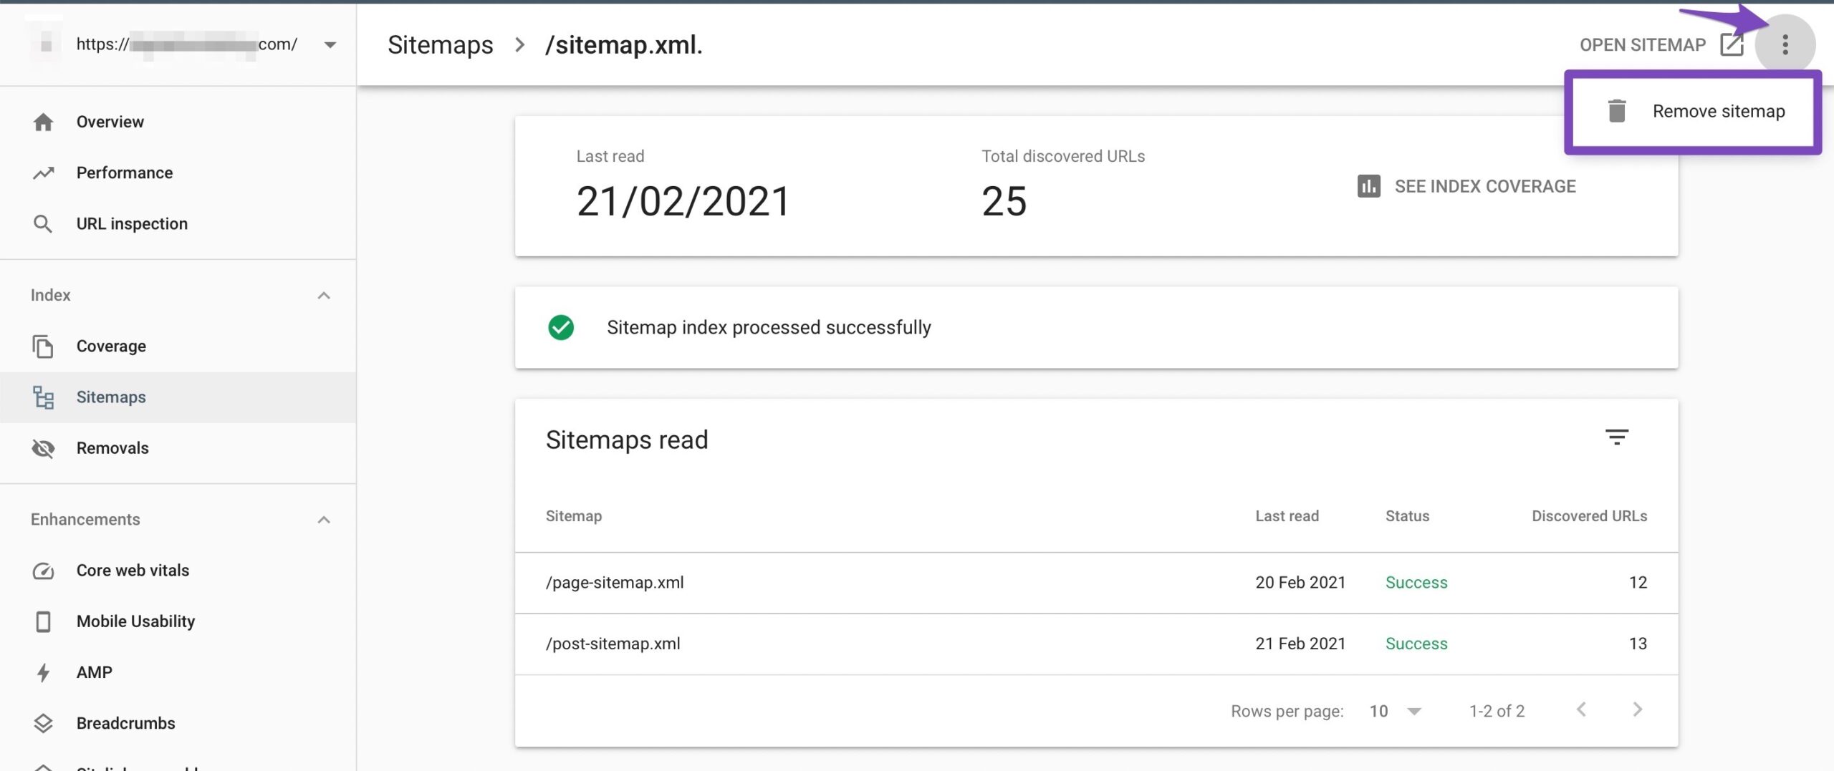Open Removals in the sidebar
The image size is (1834, 771).
click(x=112, y=448)
